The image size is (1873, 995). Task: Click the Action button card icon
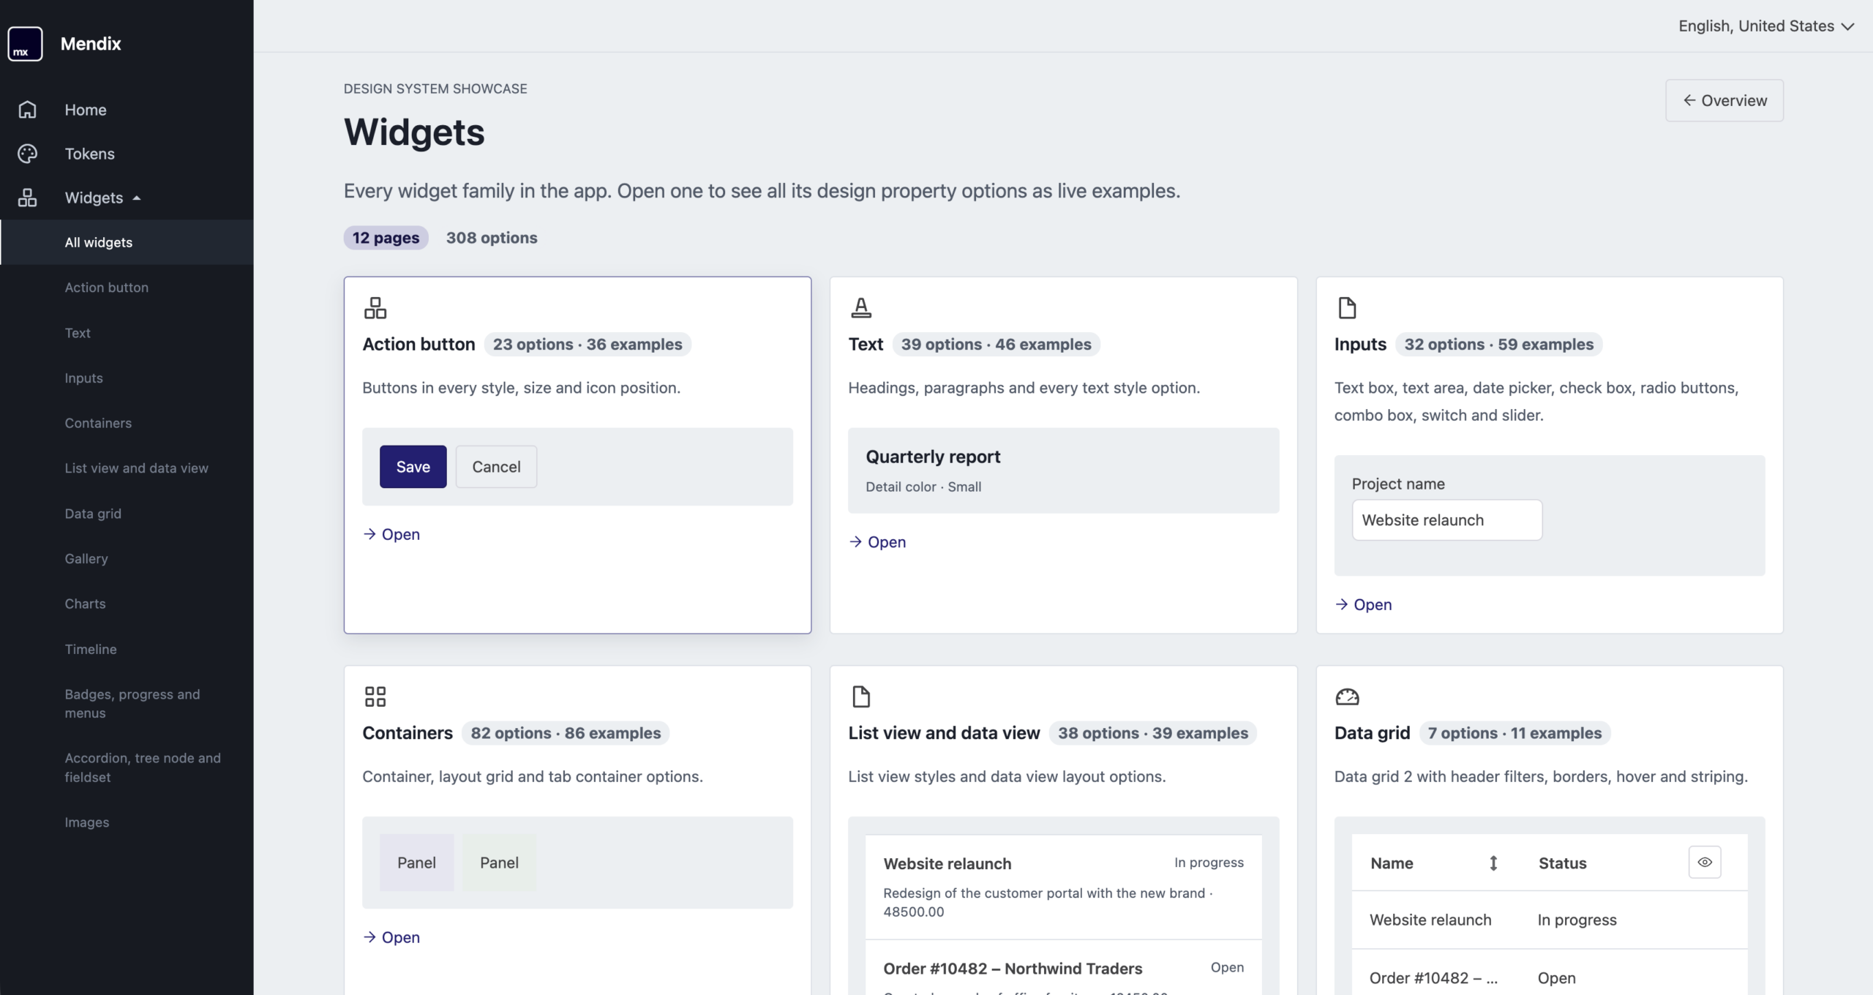click(x=375, y=308)
